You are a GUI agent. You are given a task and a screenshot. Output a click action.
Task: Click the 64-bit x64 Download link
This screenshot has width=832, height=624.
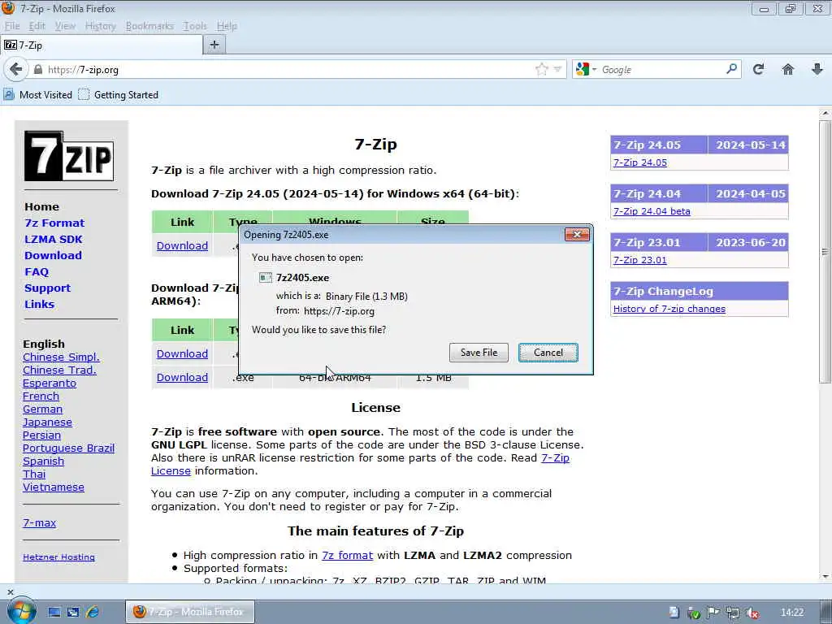tap(182, 245)
